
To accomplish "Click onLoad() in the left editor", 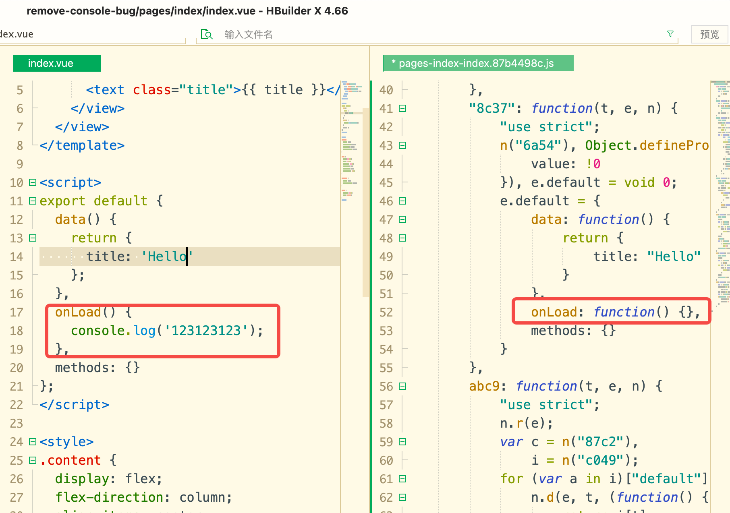I will pyautogui.click(x=85, y=312).
